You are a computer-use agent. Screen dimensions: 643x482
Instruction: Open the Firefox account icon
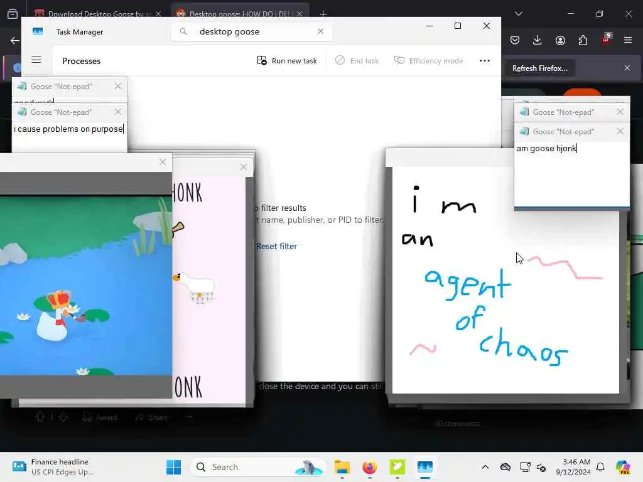pyautogui.click(x=560, y=40)
